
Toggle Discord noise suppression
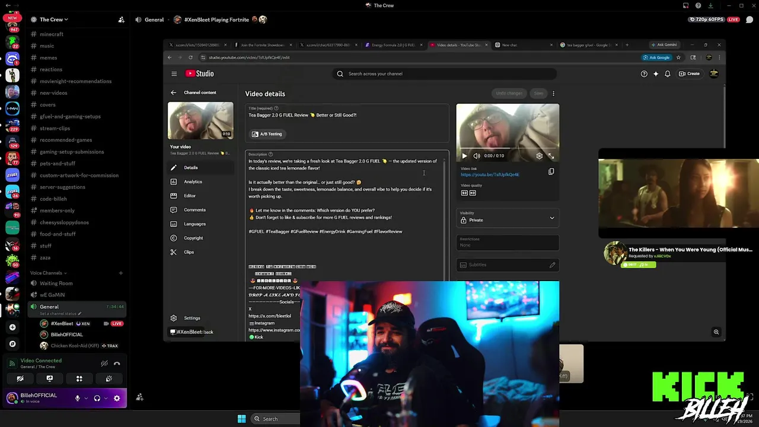104,364
